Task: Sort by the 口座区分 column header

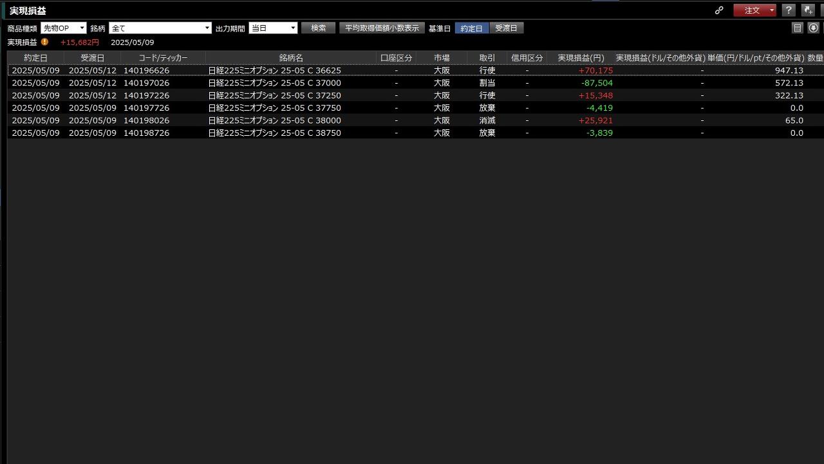Action: click(x=396, y=58)
